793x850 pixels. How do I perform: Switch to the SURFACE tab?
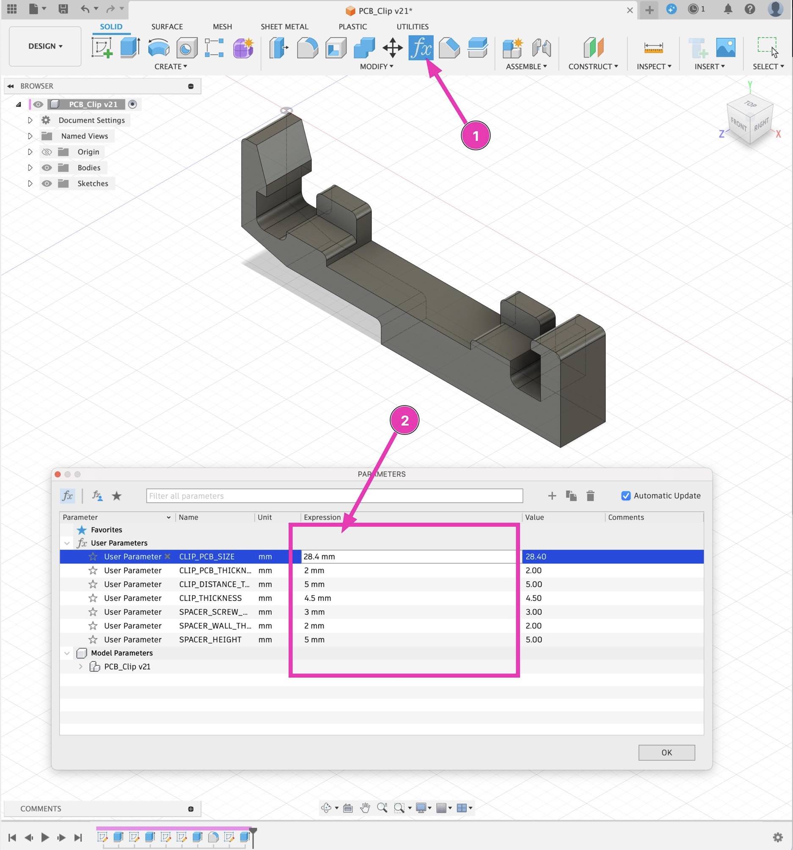click(167, 27)
